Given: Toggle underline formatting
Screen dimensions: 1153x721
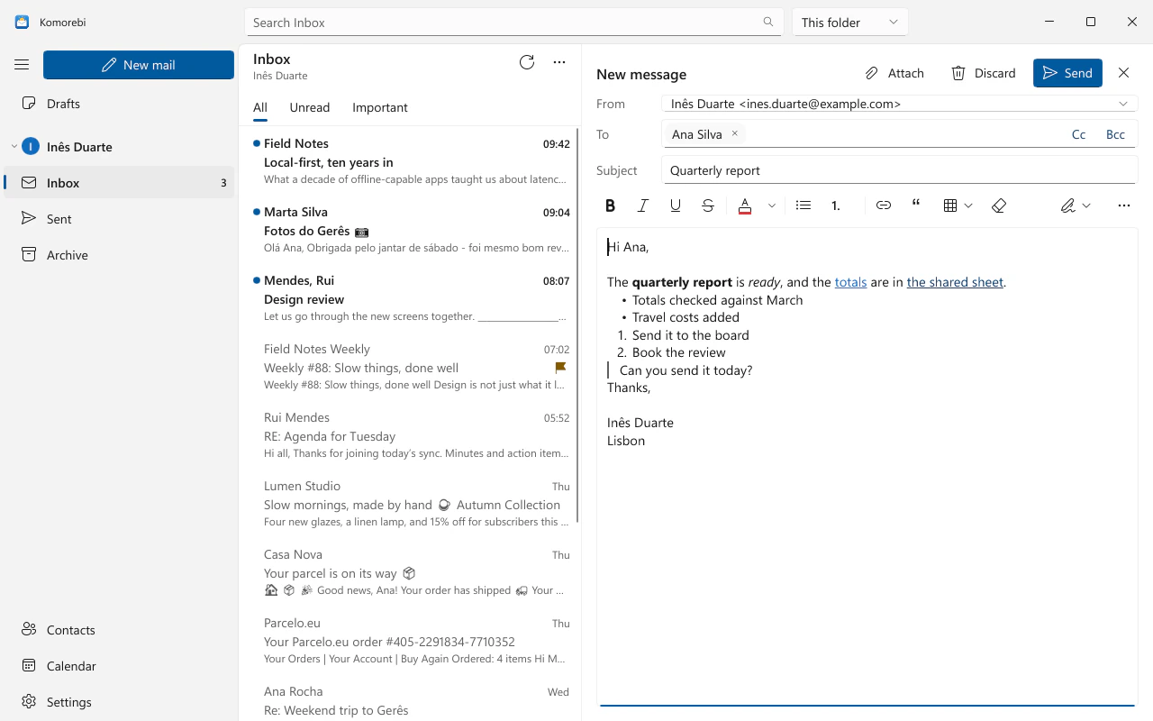Looking at the screenshot, I should tap(676, 205).
